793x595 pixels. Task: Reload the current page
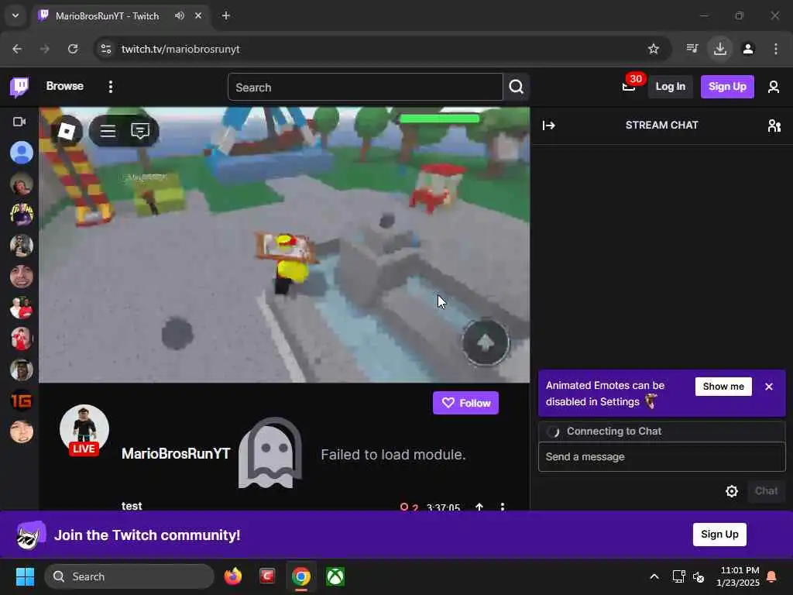[73, 49]
